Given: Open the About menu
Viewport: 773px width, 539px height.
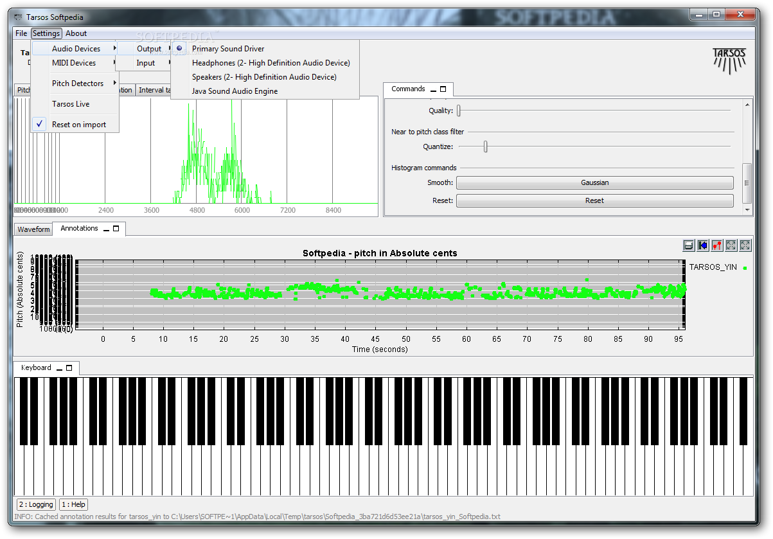Looking at the screenshot, I should [76, 33].
